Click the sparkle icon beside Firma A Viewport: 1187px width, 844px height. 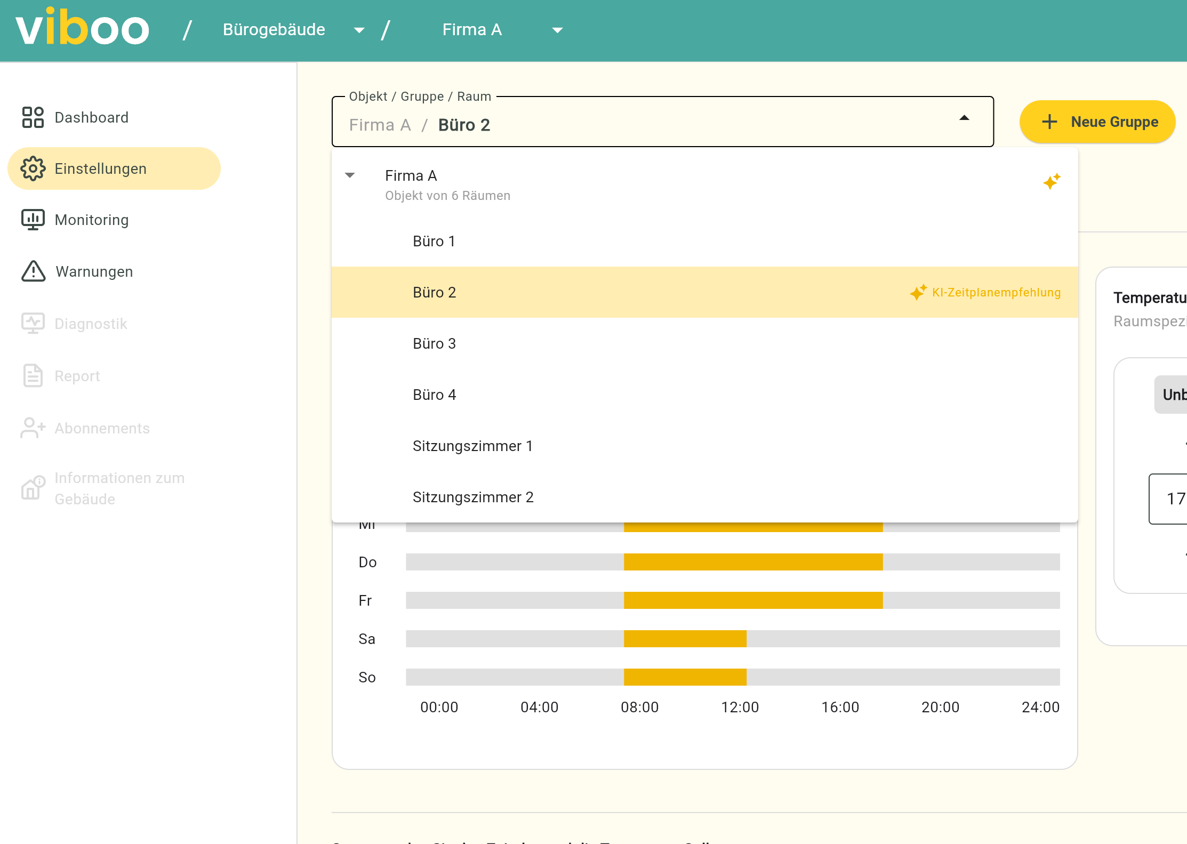pos(1052,182)
